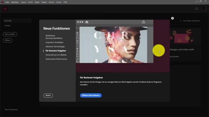This screenshot has height=117, width=209.
Task: Select Textumbruch um Motive feature
Action: pos(56,55)
